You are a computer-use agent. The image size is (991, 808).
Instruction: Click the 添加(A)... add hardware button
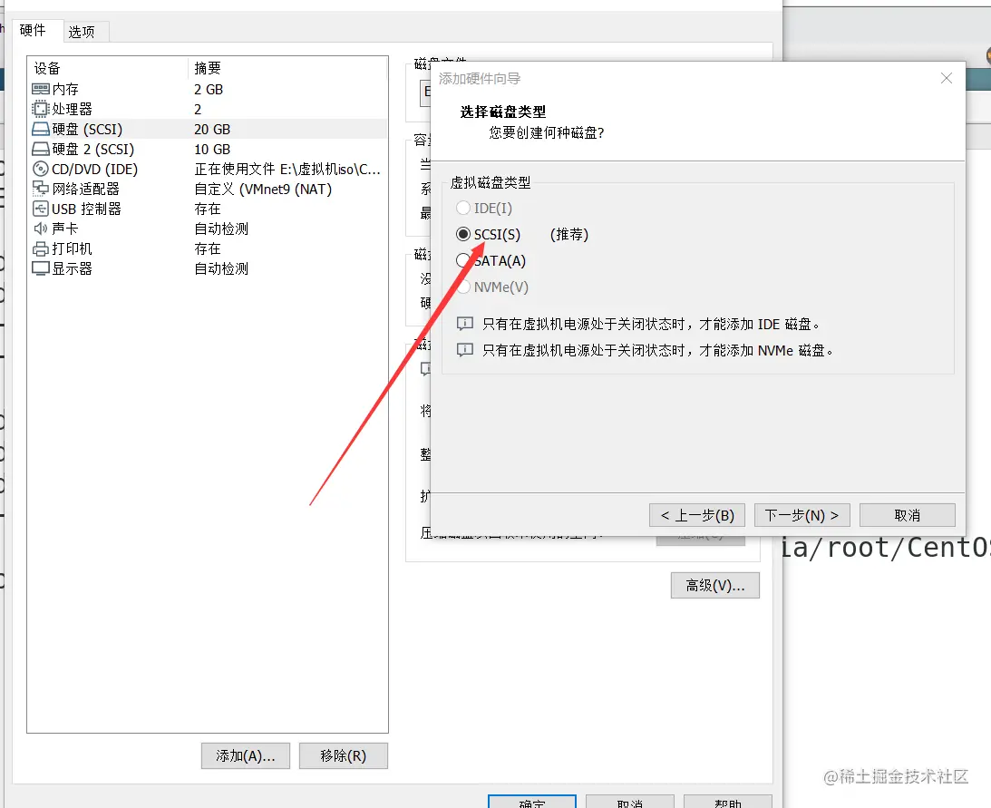pyautogui.click(x=246, y=755)
